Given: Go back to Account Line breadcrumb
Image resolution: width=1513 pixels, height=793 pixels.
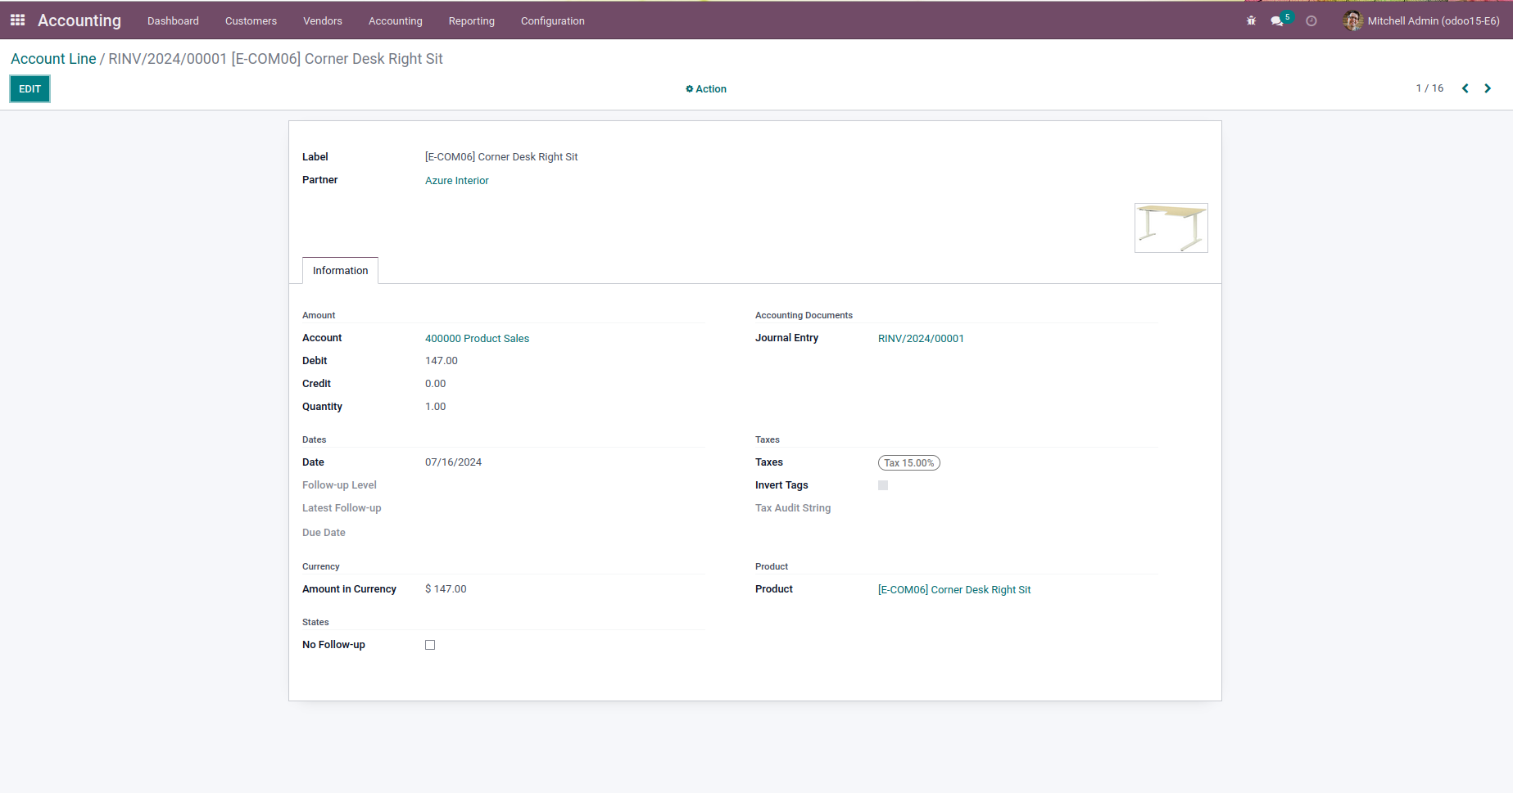Looking at the screenshot, I should pos(53,59).
